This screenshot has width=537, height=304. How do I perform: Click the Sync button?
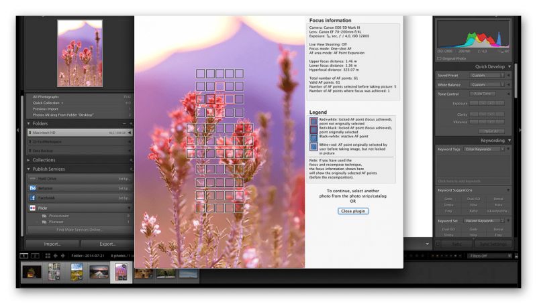pyautogui.click(x=457, y=244)
